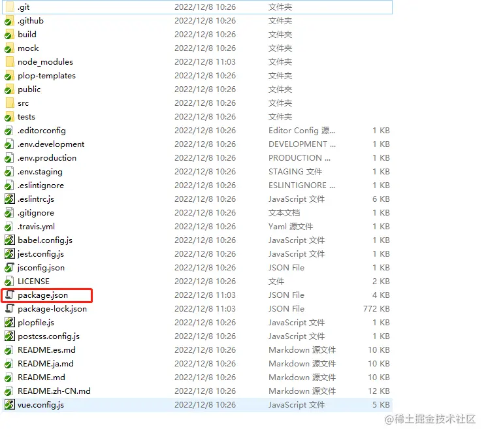Click 'Editor Config 源...' type cell
Image resolution: width=488 pixels, height=437 pixels.
coord(302,131)
